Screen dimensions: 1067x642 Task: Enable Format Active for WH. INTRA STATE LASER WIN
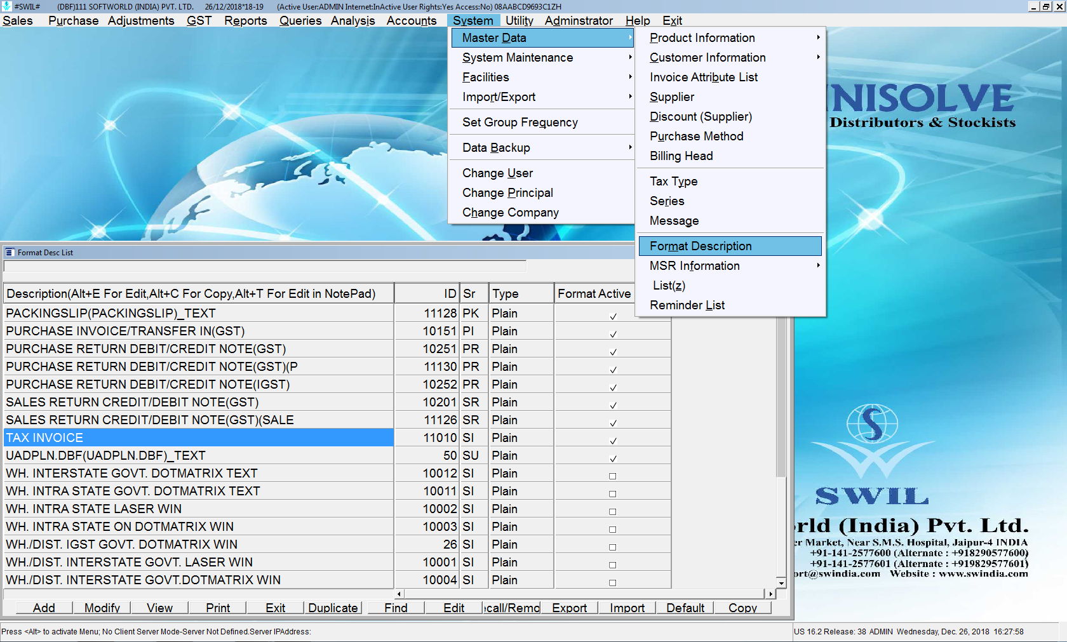pos(613,511)
